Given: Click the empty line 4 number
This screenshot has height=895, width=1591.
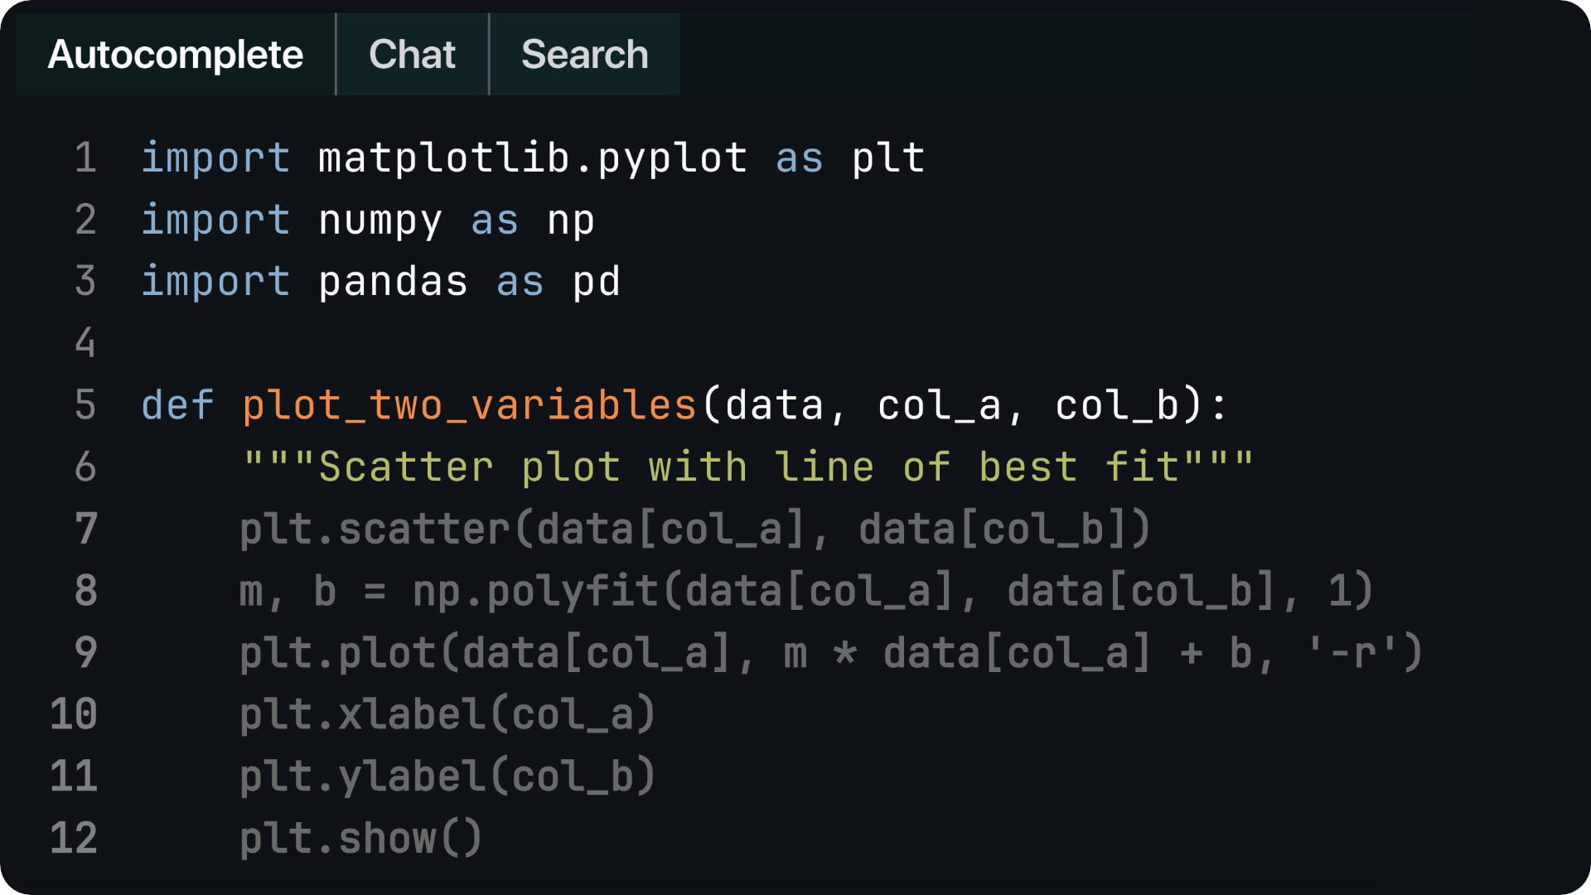Looking at the screenshot, I should [x=85, y=343].
